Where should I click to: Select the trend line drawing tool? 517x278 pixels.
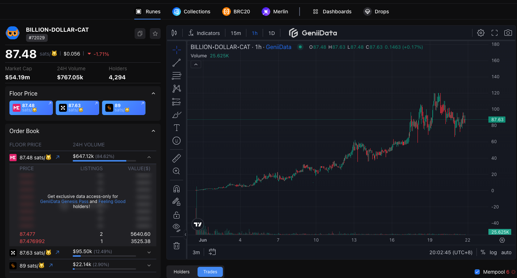(177, 62)
